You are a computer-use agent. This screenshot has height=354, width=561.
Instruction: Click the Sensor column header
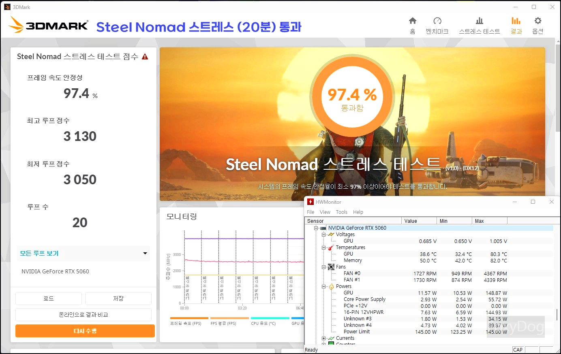(x=353, y=221)
